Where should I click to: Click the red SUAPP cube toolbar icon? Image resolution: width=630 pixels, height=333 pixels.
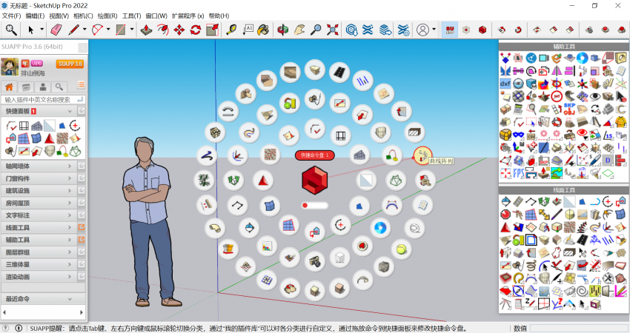point(483,30)
